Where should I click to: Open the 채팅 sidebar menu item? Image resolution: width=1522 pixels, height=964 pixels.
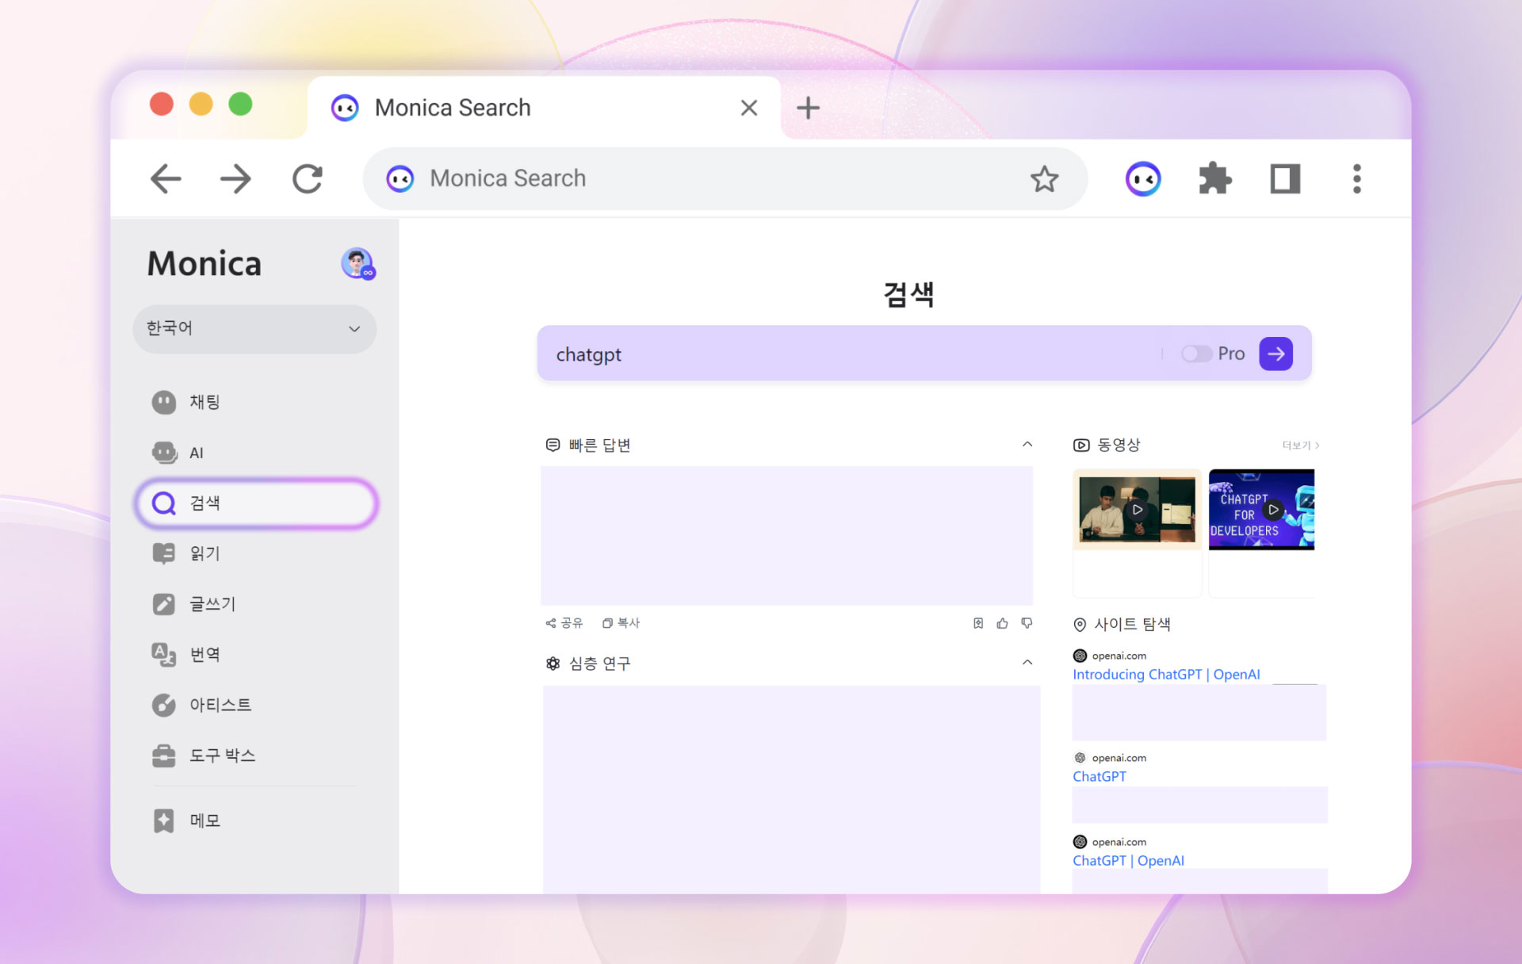[x=205, y=403]
